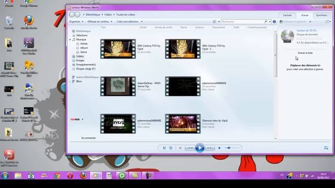Open the Organiser menu
The width and height of the screenshot is (335, 188).
(76, 21)
